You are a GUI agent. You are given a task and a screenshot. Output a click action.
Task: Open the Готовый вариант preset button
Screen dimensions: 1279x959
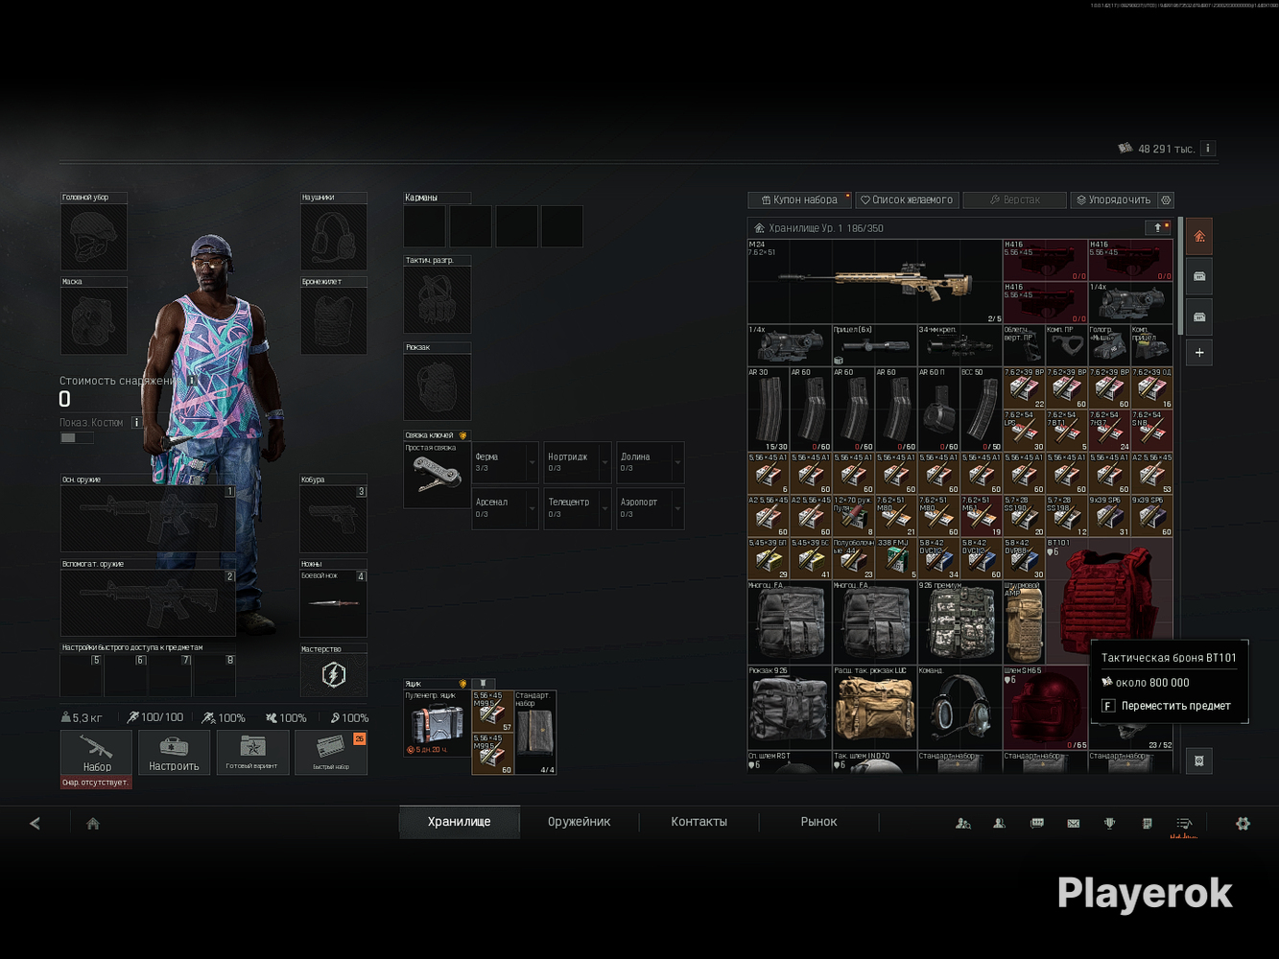252,753
